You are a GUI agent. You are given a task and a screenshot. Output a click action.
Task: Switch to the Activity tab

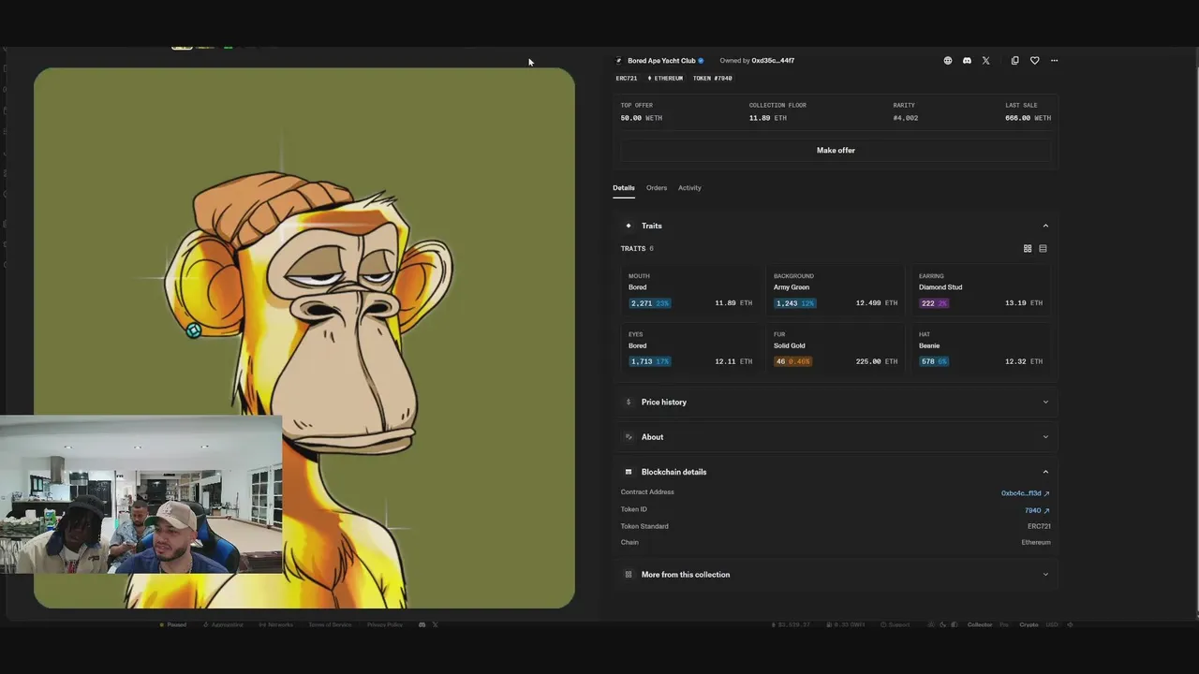(x=689, y=188)
